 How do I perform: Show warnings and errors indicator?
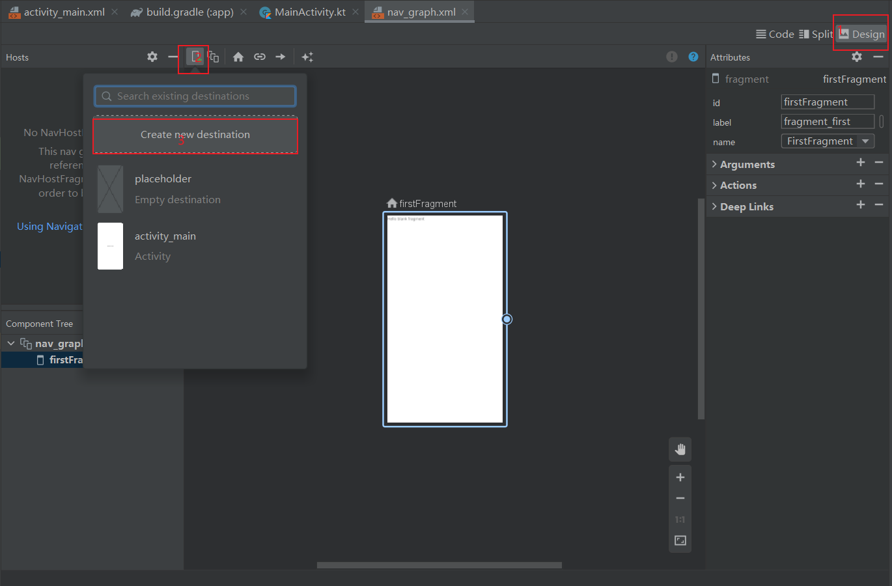coord(672,57)
